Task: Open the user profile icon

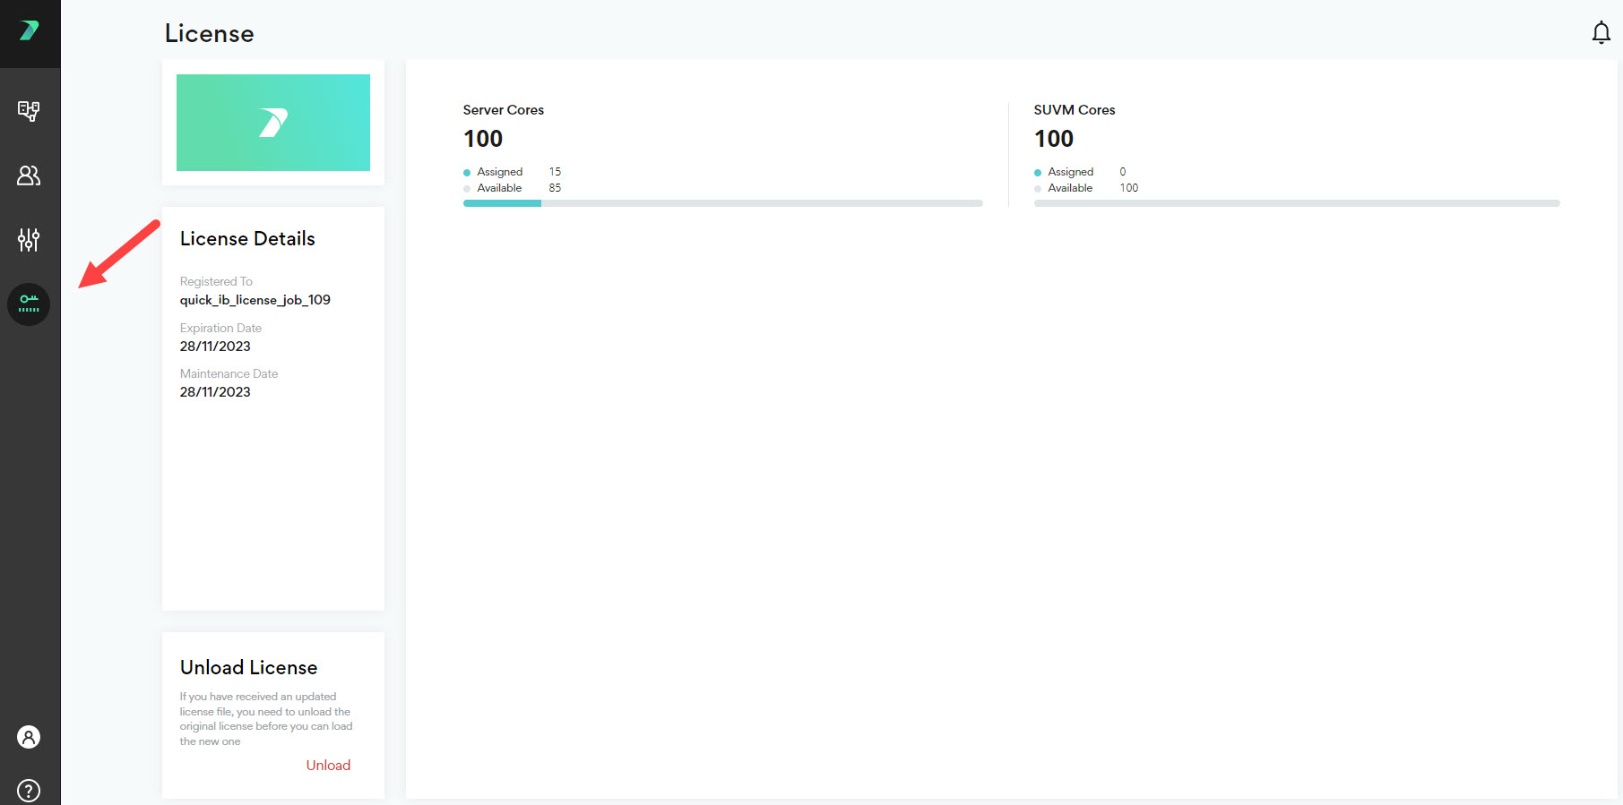Action: tap(29, 737)
